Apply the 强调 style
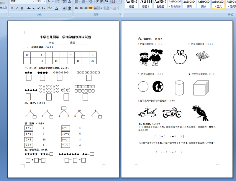The width and height of the screenshot is (236, 181). point(189,4)
